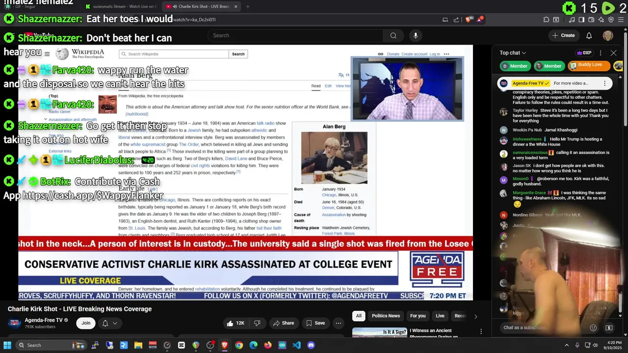
Task: Close the live chat panel
Action: tap(613, 53)
